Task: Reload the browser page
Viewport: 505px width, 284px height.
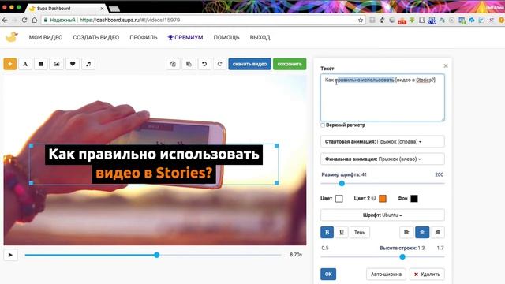Action: click(x=24, y=20)
